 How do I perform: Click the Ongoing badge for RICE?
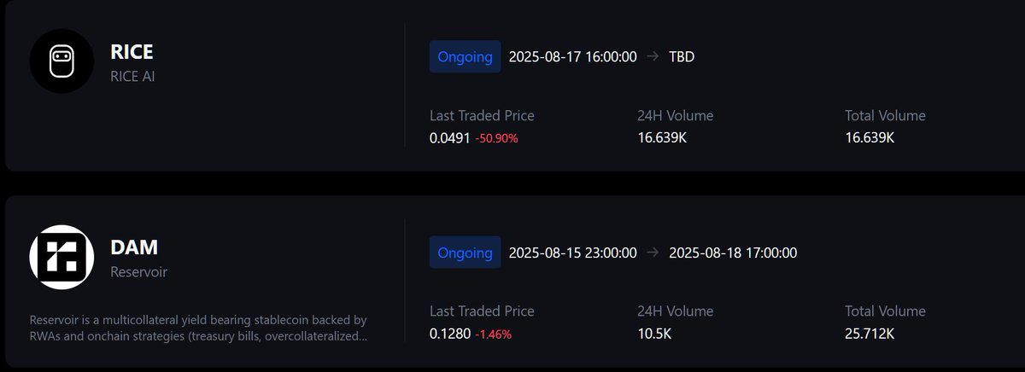pos(465,57)
